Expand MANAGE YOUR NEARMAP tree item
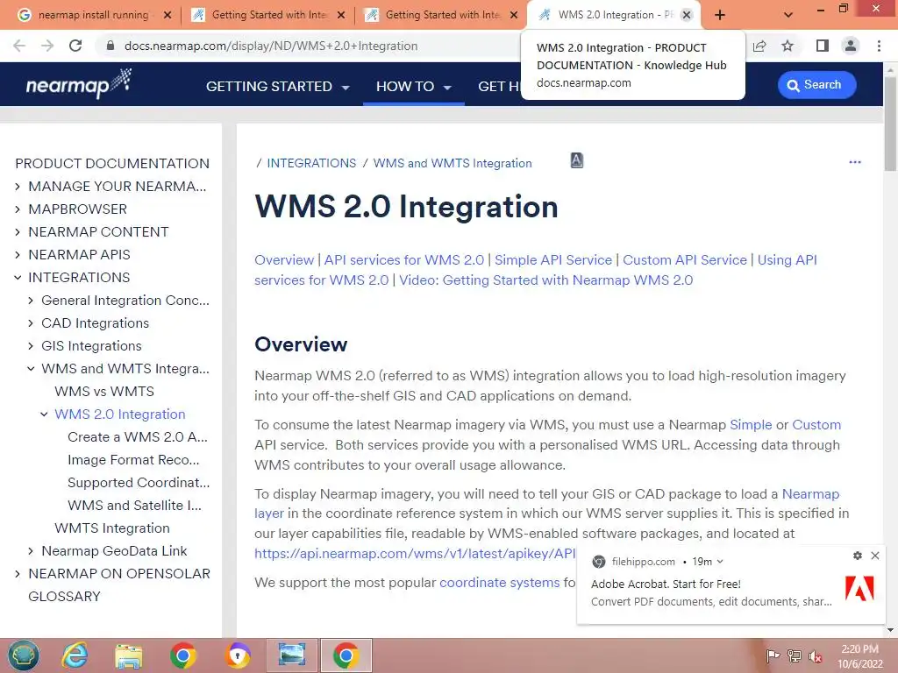Image resolution: width=898 pixels, height=673 pixels. click(x=18, y=186)
